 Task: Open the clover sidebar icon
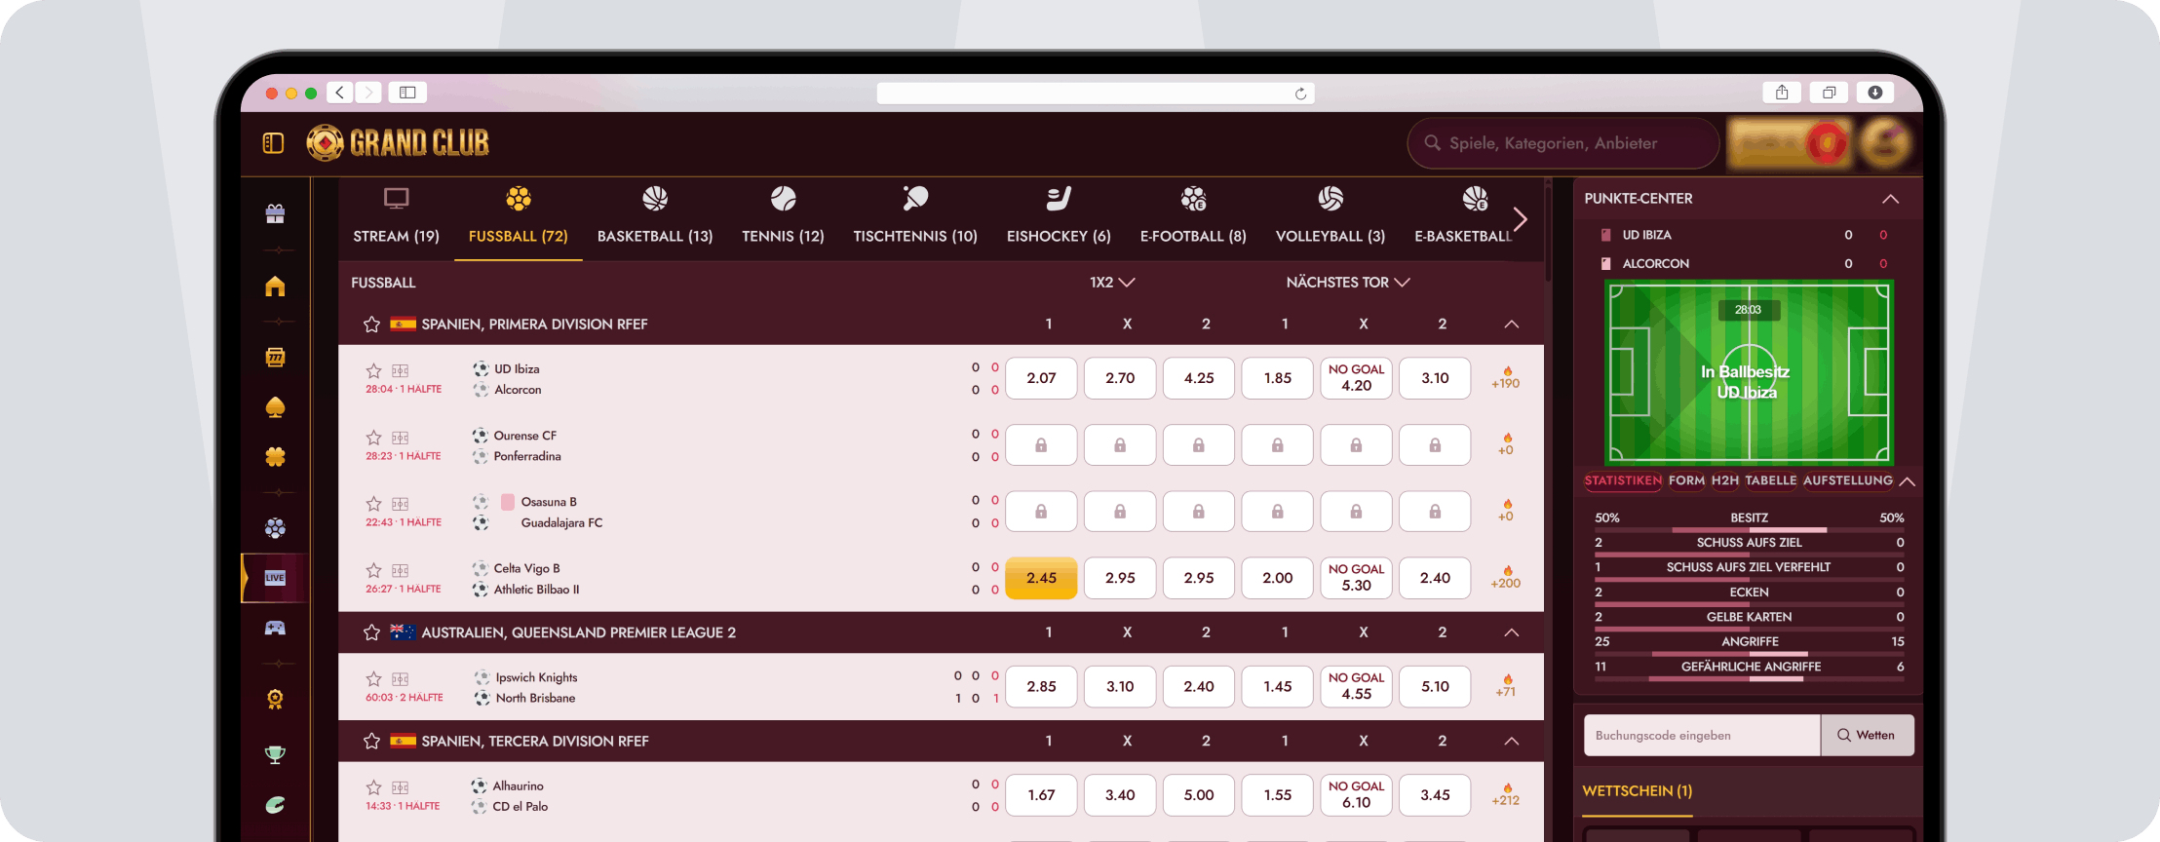(x=275, y=457)
